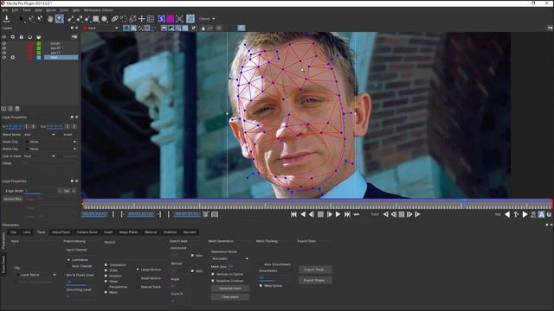This screenshot has width=554, height=311.
Task: Open the mesh Generation Mode Automatic dropdown
Action: (229, 258)
